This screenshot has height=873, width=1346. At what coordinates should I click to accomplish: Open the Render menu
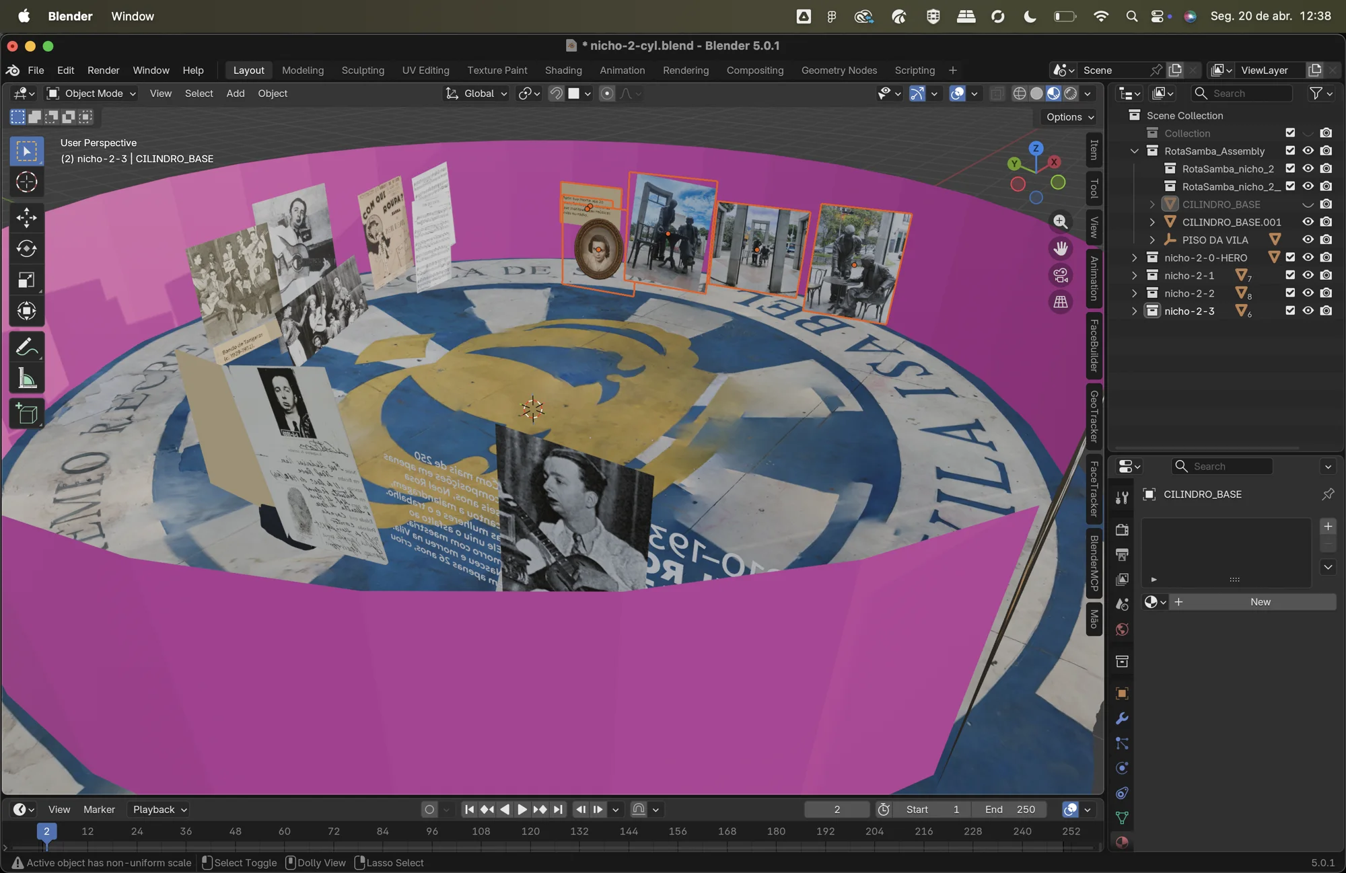103,70
